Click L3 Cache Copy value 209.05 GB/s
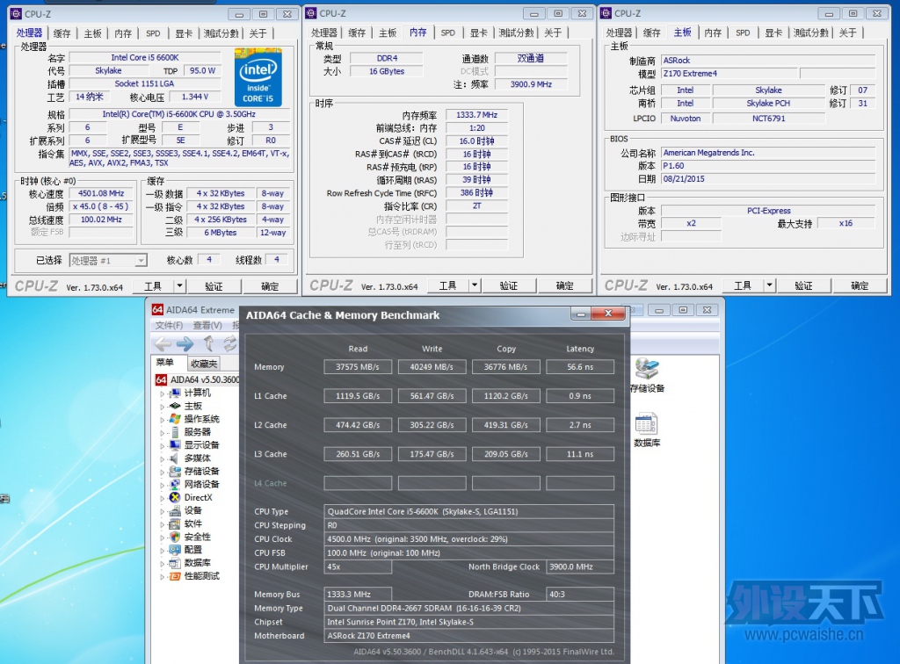 (505, 454)
